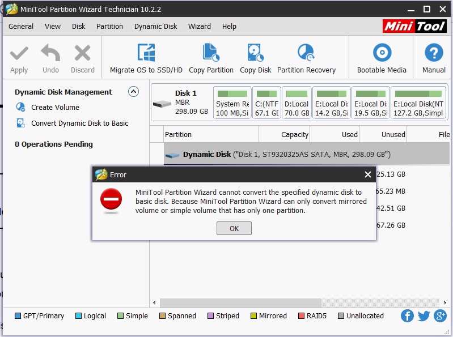Open the Disk menu
This screenshot has width=453, height=337.
(79, 26)
